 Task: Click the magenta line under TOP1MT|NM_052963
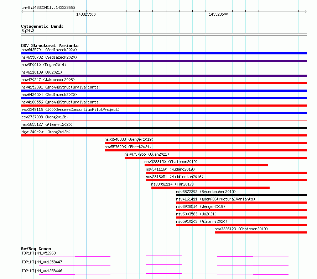click(164, 256)
